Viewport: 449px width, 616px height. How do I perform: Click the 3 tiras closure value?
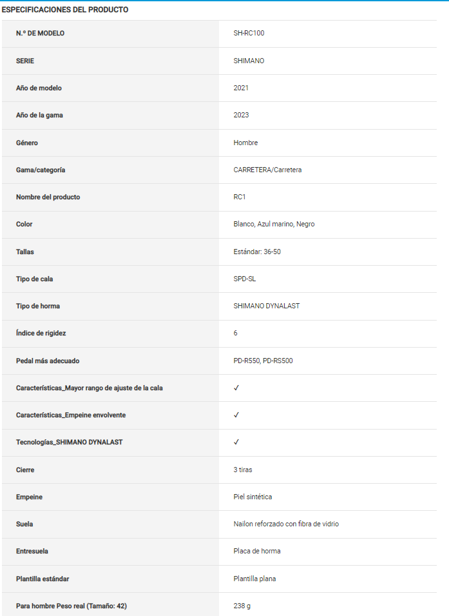[x=243, y=470]
